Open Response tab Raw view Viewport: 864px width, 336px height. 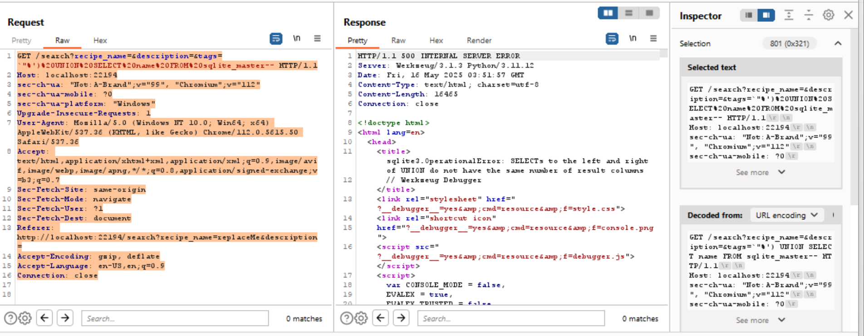click(398, 40)
